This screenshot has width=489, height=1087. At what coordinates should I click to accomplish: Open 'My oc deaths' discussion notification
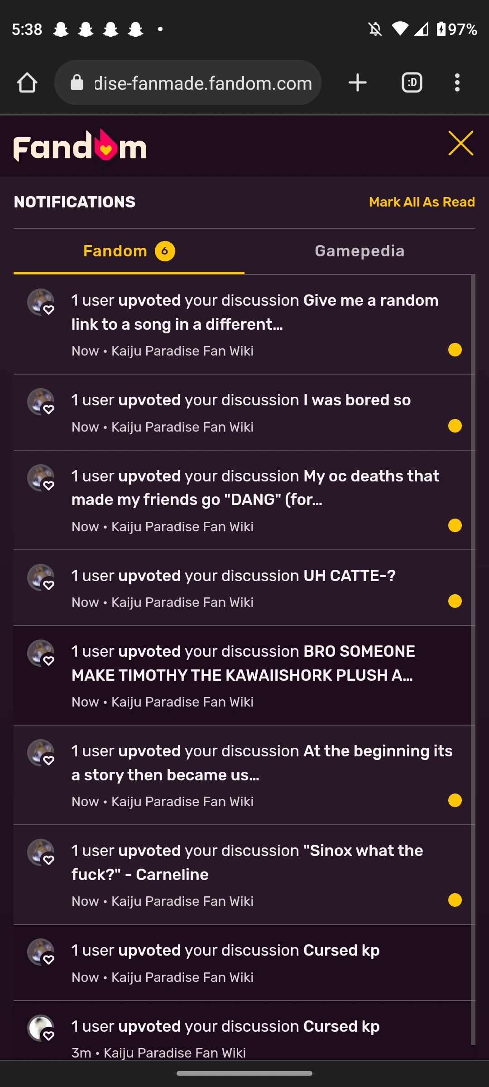click(x=255, y=488)
